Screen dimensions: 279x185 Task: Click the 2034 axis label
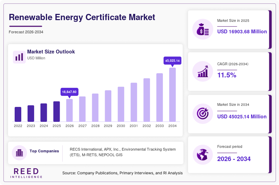172,126
